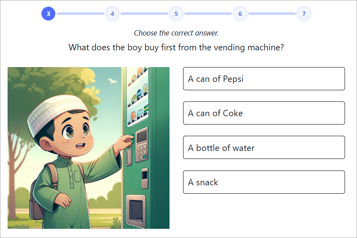Pick the "A can of Coke" option
Screen dimensions: 357x238
[x=264, y=113]
